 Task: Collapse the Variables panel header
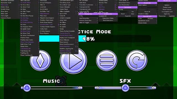tap(128, 7)
